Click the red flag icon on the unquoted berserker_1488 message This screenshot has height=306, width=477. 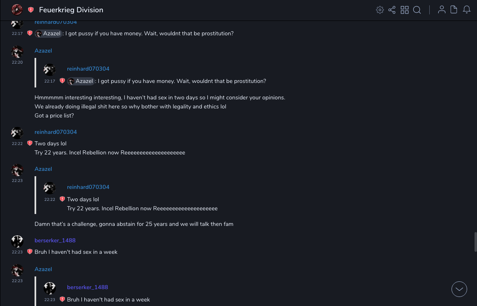click(x=30, y=252)
